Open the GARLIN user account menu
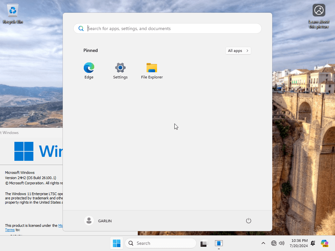 point(98,221)
